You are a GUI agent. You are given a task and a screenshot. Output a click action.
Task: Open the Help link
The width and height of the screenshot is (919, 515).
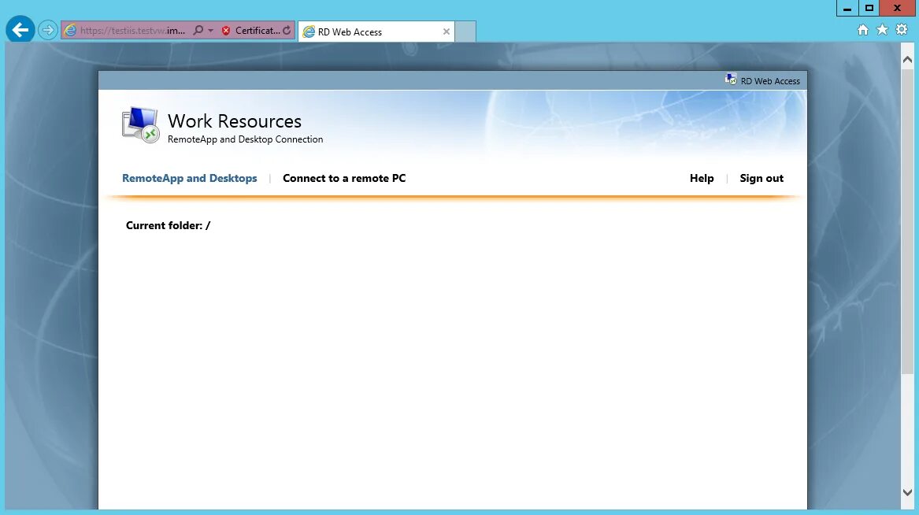coord(702,178)
